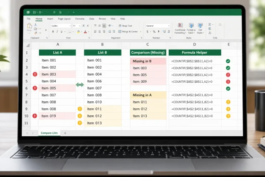
Task: Click the Decrease Font Size icon
Action: (x=88, y=26)
